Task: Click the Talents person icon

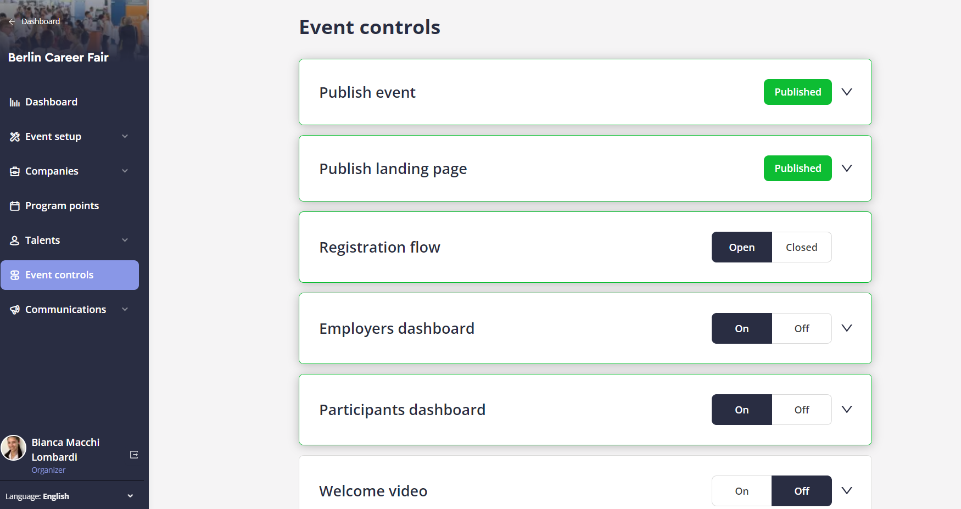Action: click(15, 240)
